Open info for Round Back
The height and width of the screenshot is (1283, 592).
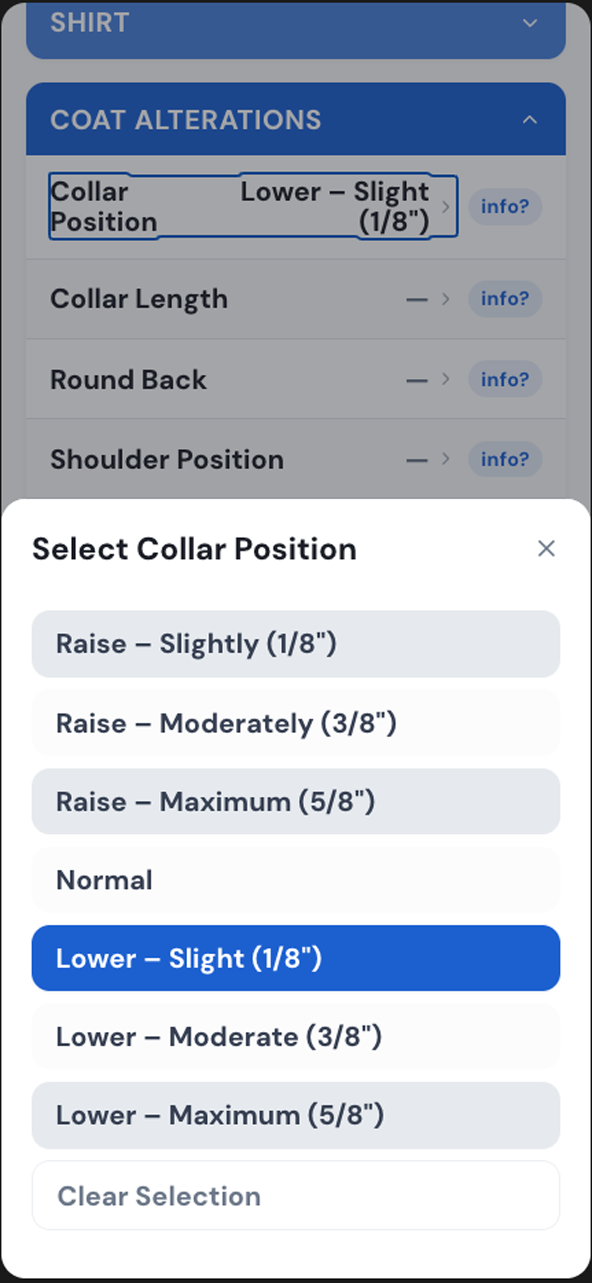click(x=505, y=379)
